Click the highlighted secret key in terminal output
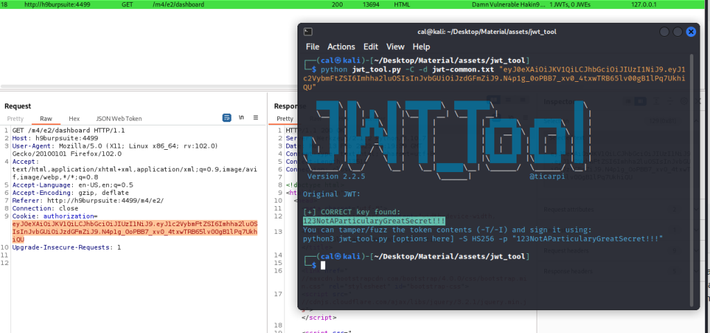 point(374,221)
